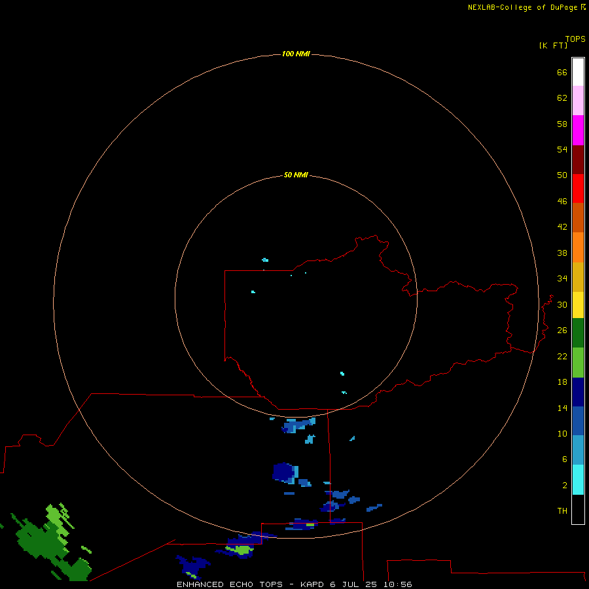Click the black TH threshold swatch

(578, 509)
